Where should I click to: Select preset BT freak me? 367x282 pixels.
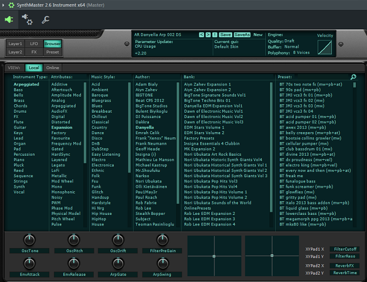coord(291,176)
